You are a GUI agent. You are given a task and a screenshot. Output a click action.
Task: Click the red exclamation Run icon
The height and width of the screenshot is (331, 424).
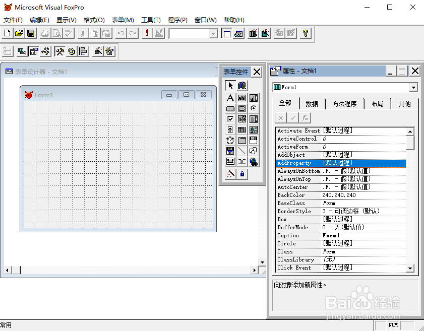point(147,34)
